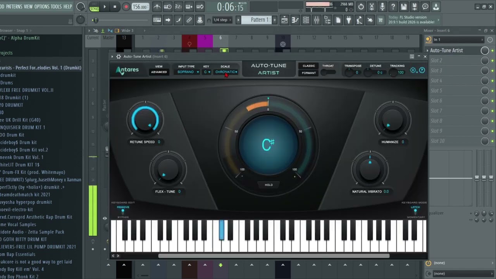The height and width of the screenshot is (279, 496).
Task: Open the playlist view icon
Action: point(284,20)
